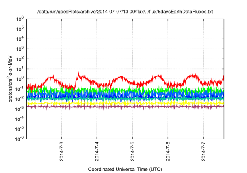The height and width of the screenshot is (173, 247).
Task: Click the 2014-7-3 date tick label
Action: pyautogui.click(x=61, y=151)
